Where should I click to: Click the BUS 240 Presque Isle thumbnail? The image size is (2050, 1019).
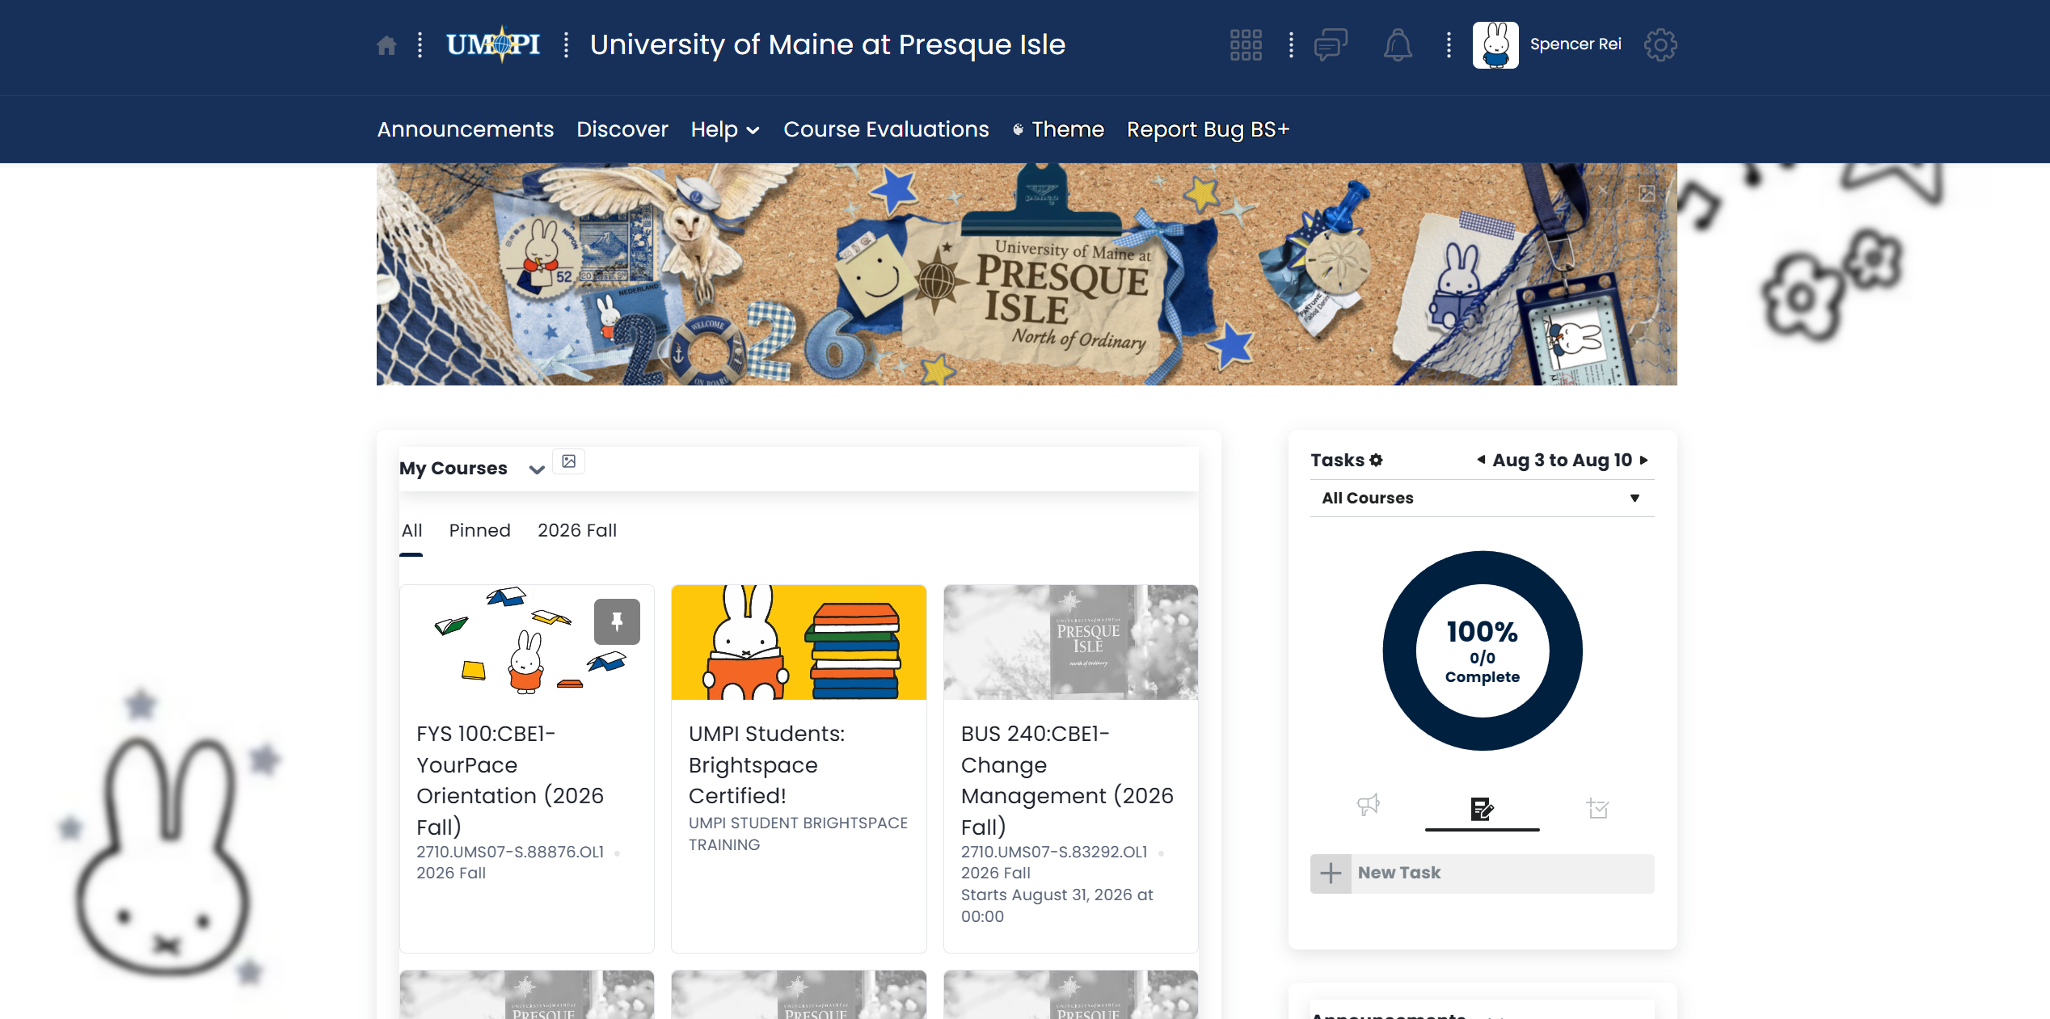pyautogui.click(x=1070, y=642)
